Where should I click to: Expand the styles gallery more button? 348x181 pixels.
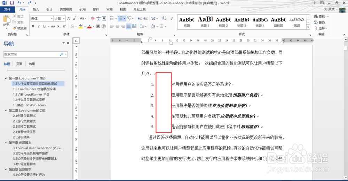(308, 27)
